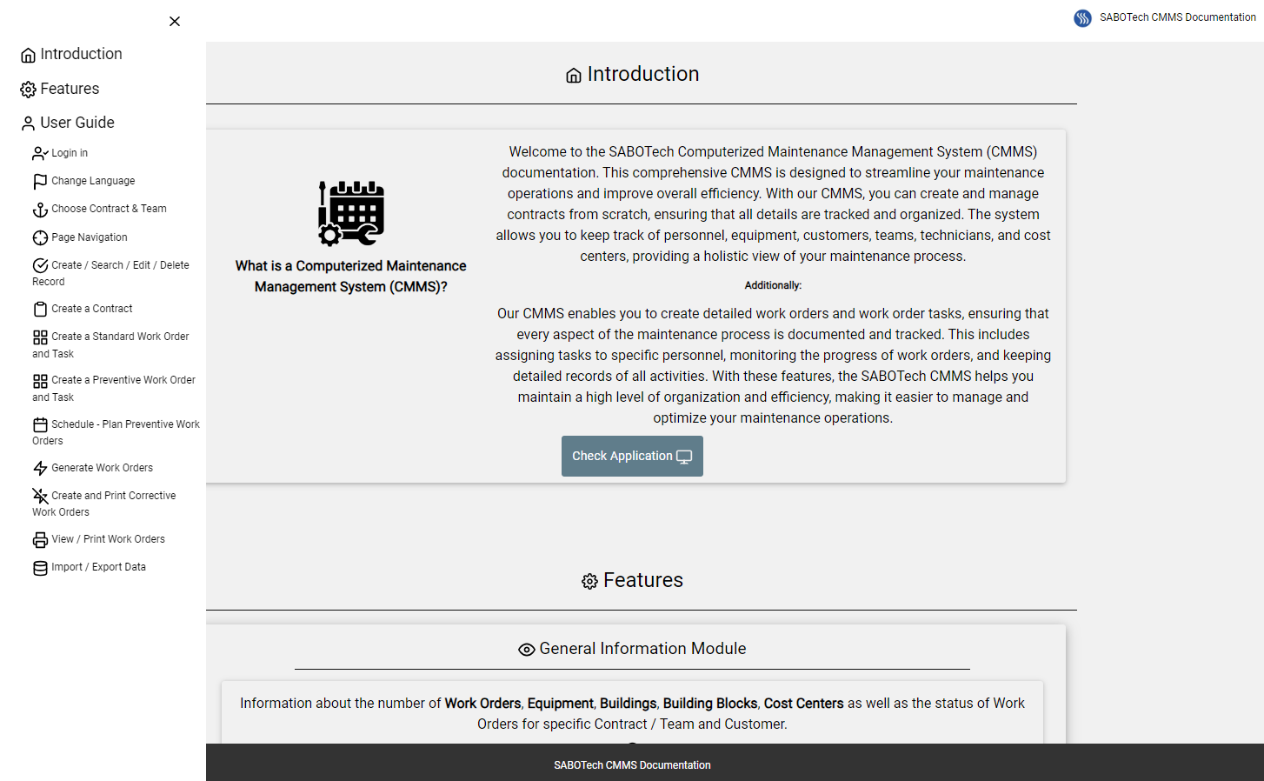
Task: Click the SABOTech CMMS Documentation header title
Action: pyautogui.click(x=1177, y=17)
